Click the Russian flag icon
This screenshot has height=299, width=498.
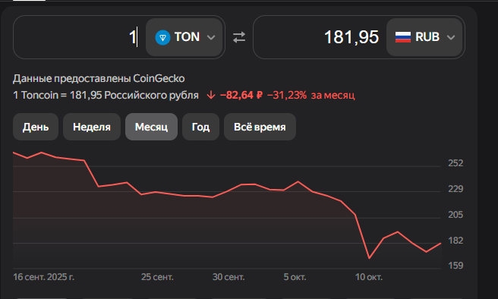coord(403,37)
